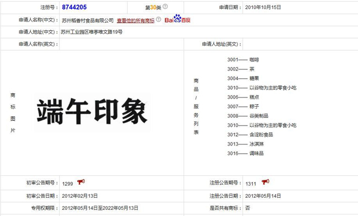The height and width of the screenshot is (216, 358).
Task: Select the 3013 冰淇淋 goods entry
Action: [x=246, y=144]
